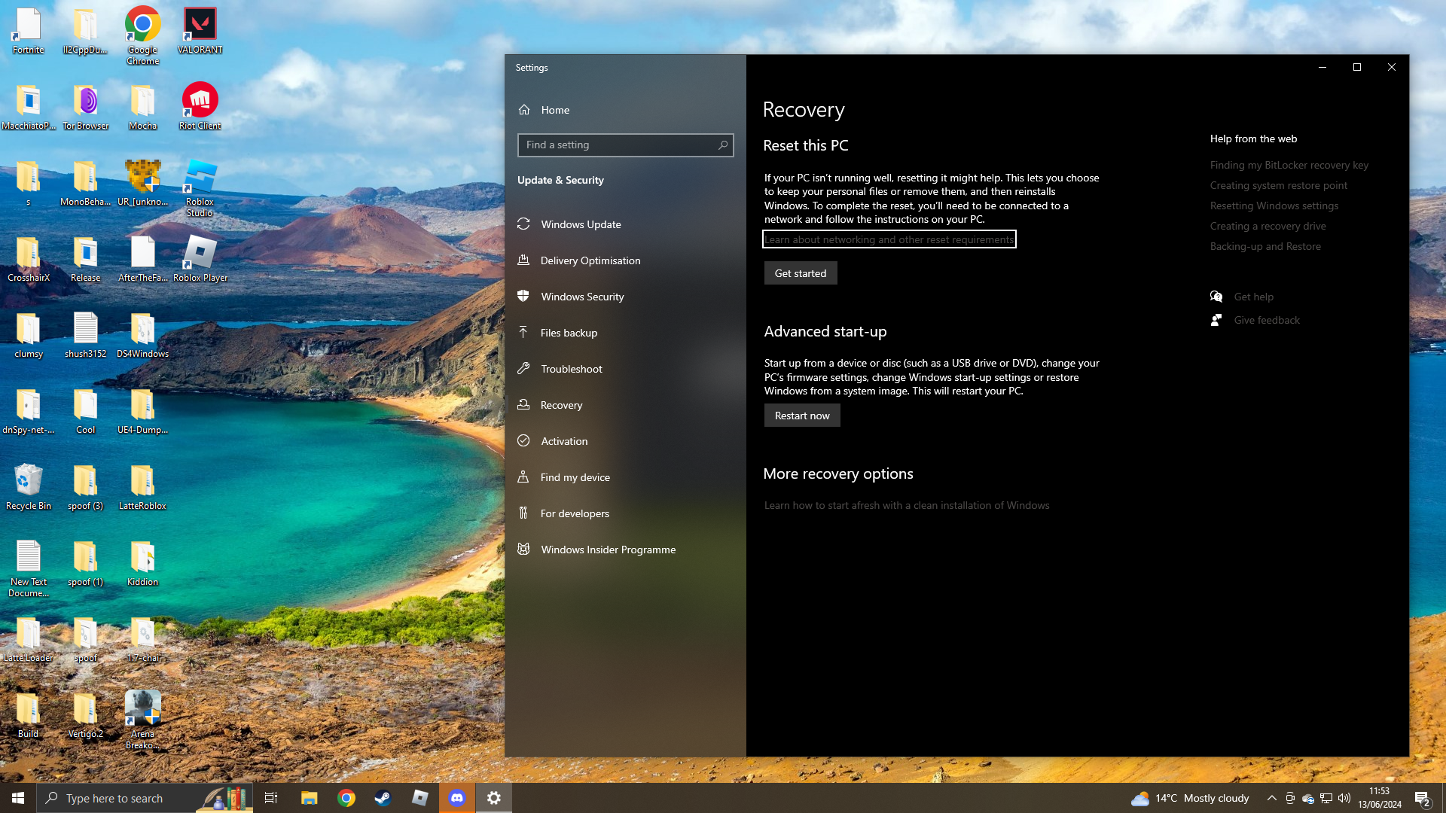
Task: Click the Windows Security shield icon
Action: [x=523, y=297]
